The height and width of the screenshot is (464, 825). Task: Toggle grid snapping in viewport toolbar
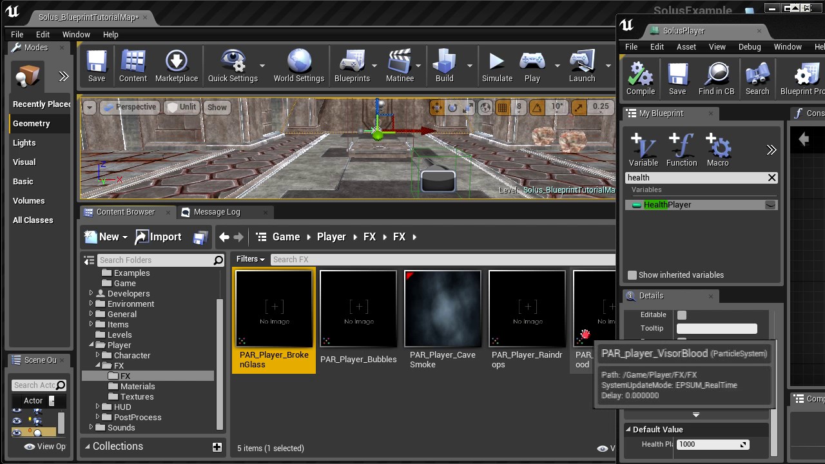[x=502, y=107]
